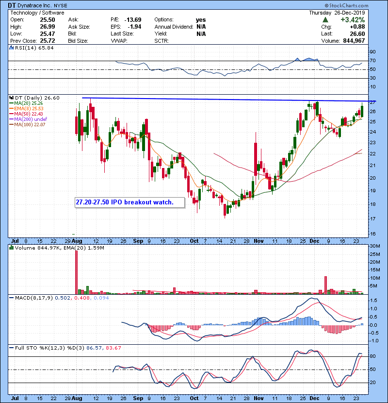Click the +3.42% percent change

(353, 20)
